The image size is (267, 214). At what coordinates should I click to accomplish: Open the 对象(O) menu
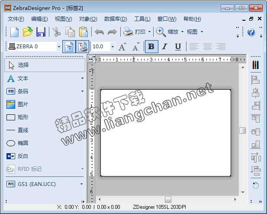(x=88, y=19)
